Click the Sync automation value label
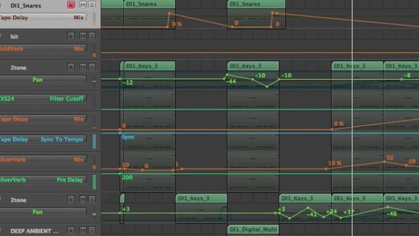The image size is (419, 236). coord(128,137)
